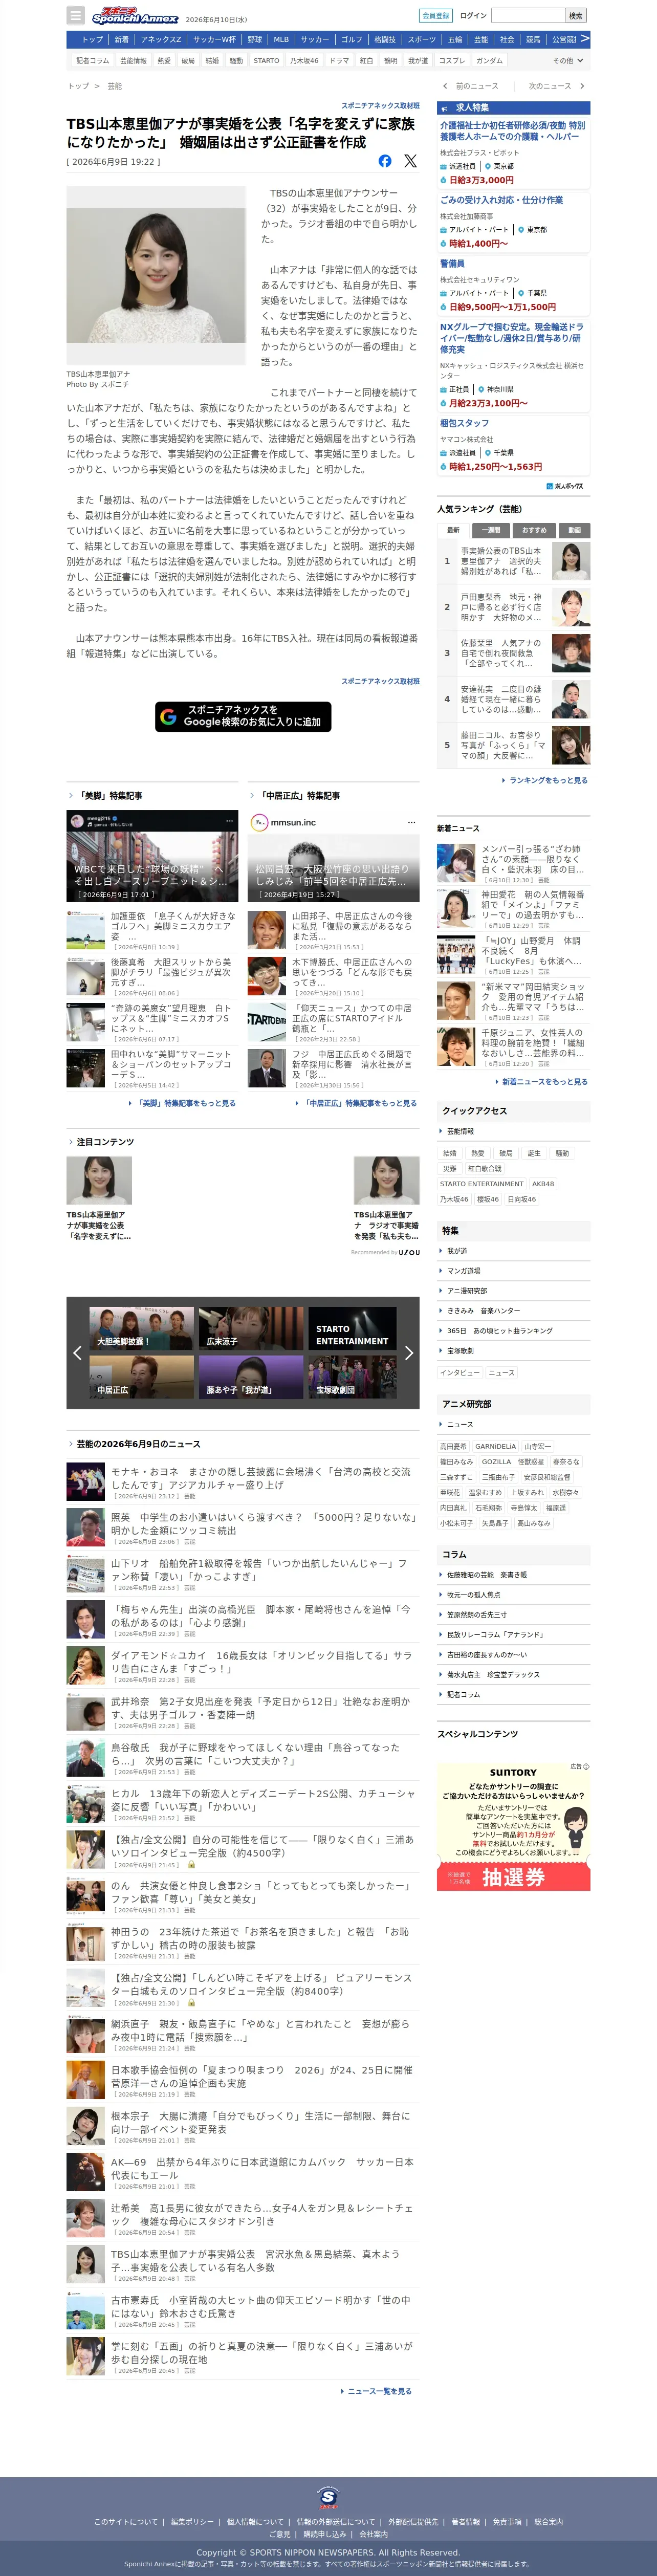Share article via X icon

pyautogui.click(x=410, y=161)
